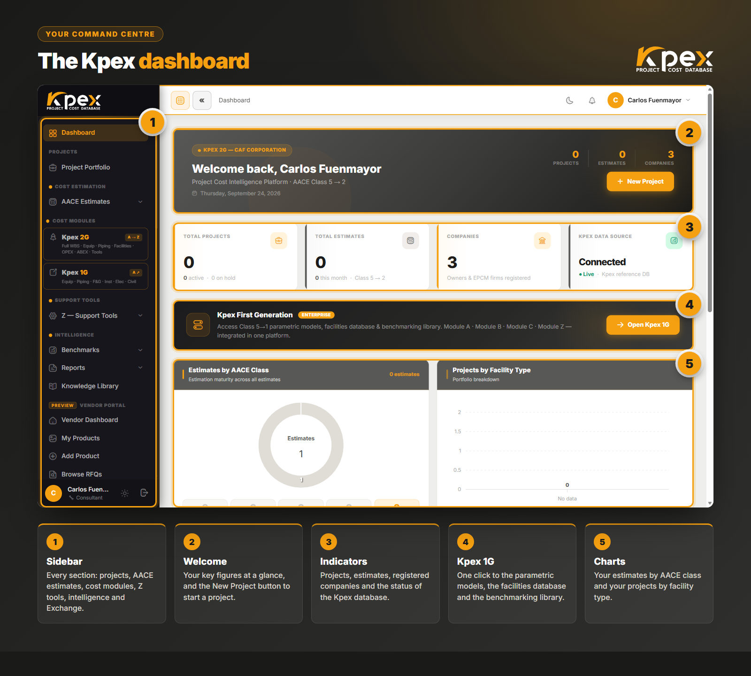This screenshot has height=676, width=751.
Task: Toggle dark mode moon icon
Action: (x=570, y=100)
